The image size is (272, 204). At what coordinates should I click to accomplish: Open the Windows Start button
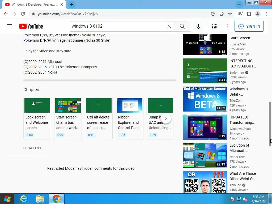tap(7, 199)
